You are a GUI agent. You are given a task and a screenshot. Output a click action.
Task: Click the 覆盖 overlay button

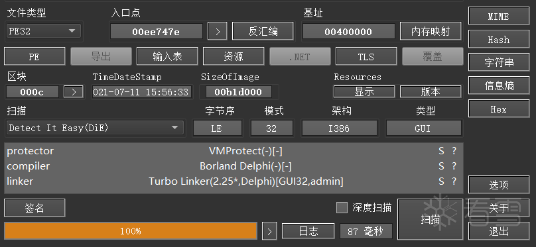point(433,56)
